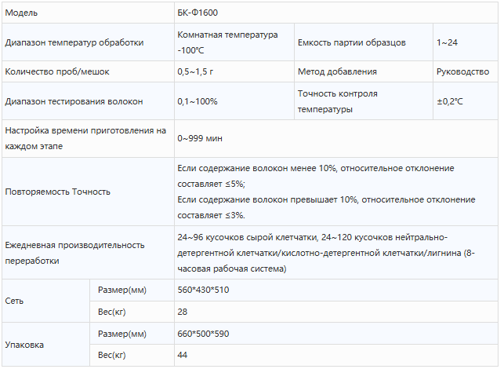Select the 1~24 batch capacity value
This screenshot has width=504, height=369.
click(448, 42)
